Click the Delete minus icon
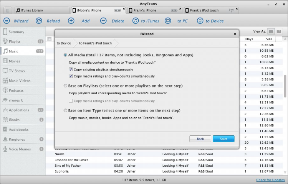 pyautogui.click(x=103, y=21)
